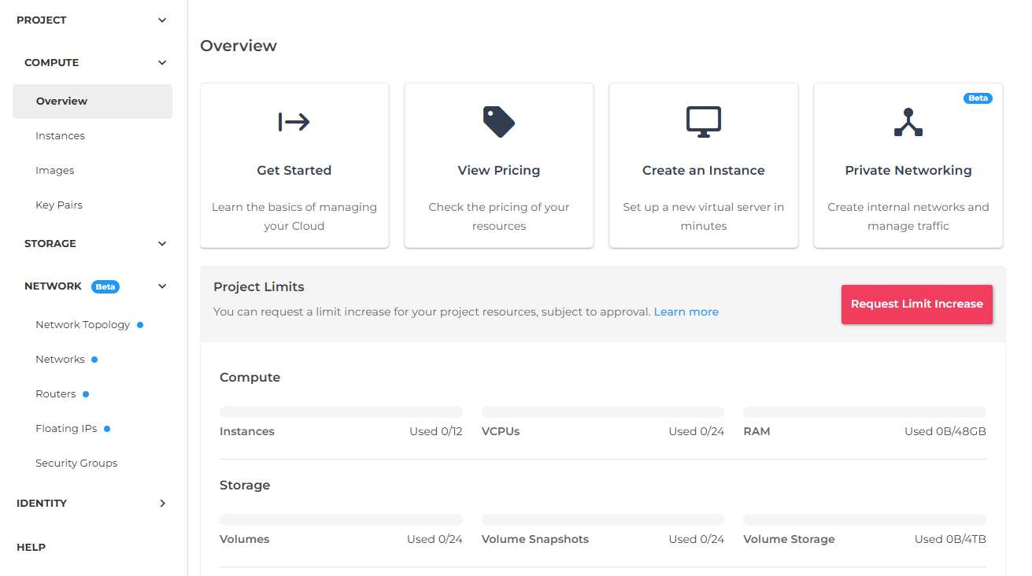Click the Get Started arrow icon
The width and height of the screenshot is (1032, 576).
click(x=294, y=122)
